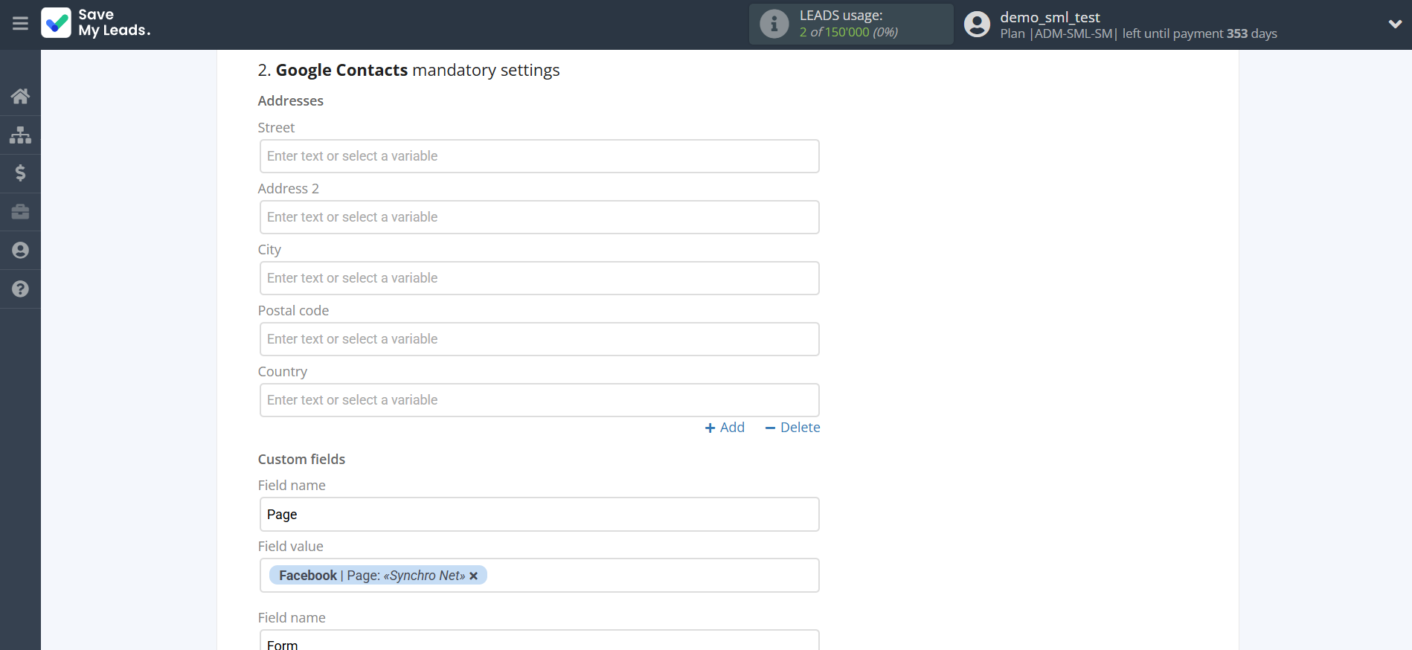
Task: Click the Address 2 input field
Action: click(x=539, y=217)
